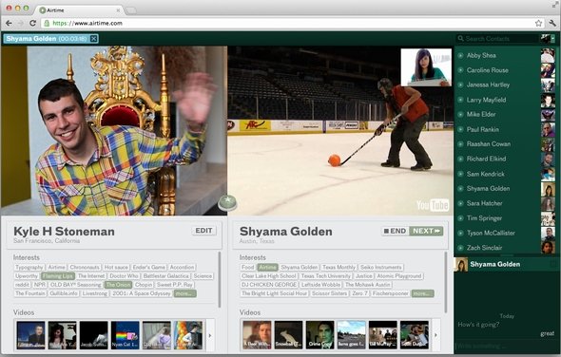End the call with the END button
Image resolution: width=561 pixels, height=357 pixels.
tap(395, 232)
